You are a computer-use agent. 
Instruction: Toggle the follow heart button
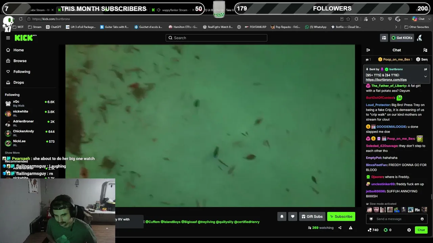click(x=293, y=217)
